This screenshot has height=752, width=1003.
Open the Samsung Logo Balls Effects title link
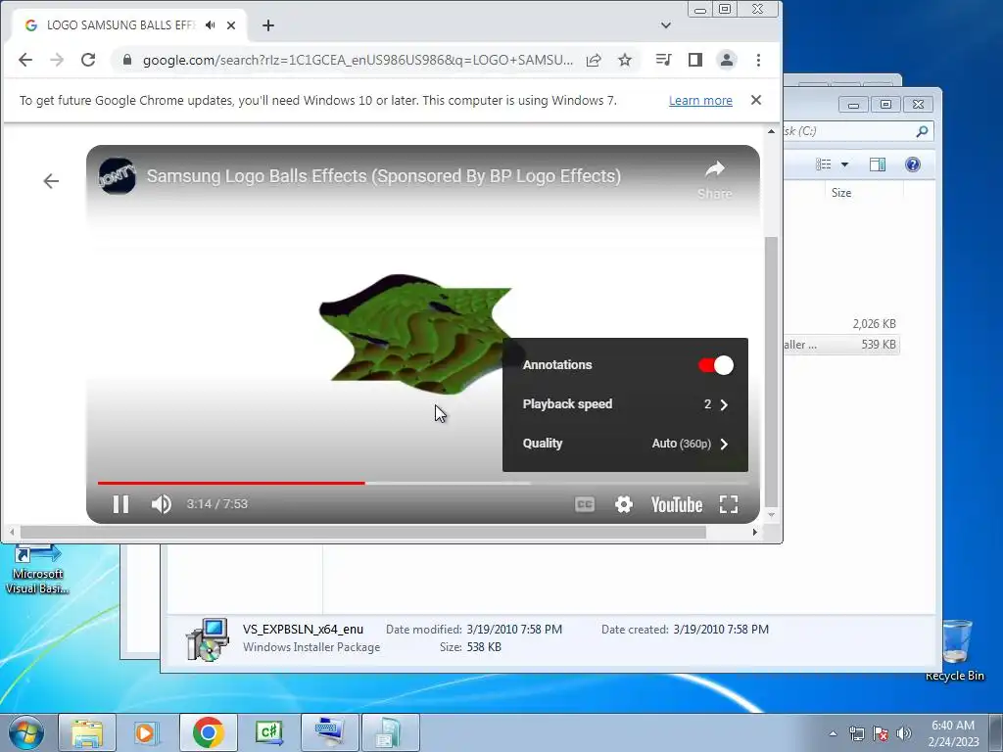384,176
